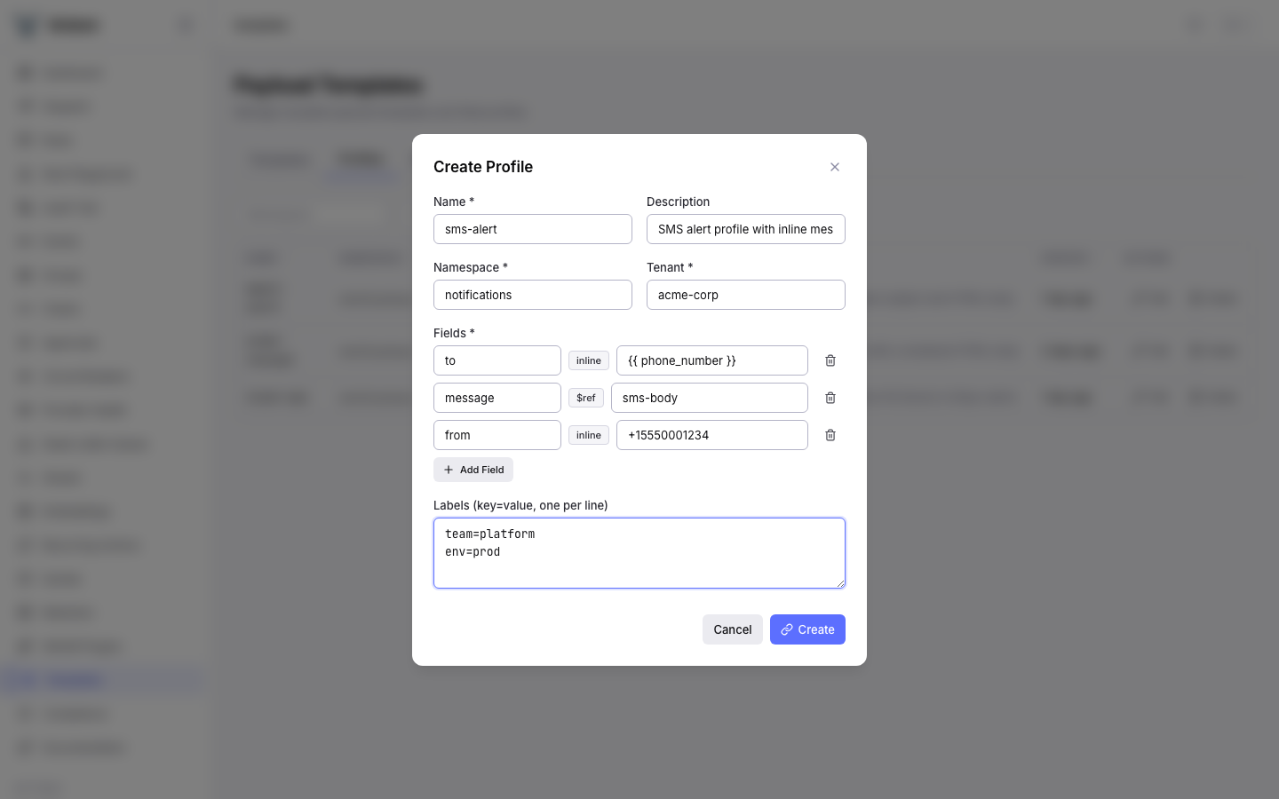This screenshot has width=1279, height=799.
Task: Click the app logo in the sidebar
Action: 26,25
